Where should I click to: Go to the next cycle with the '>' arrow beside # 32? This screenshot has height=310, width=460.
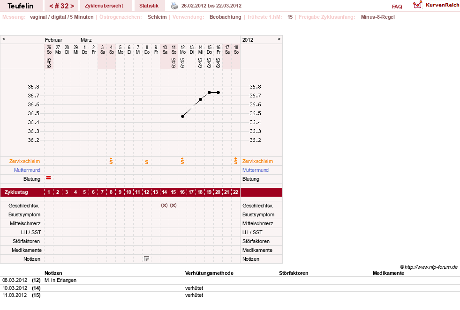tap(72, 6)
